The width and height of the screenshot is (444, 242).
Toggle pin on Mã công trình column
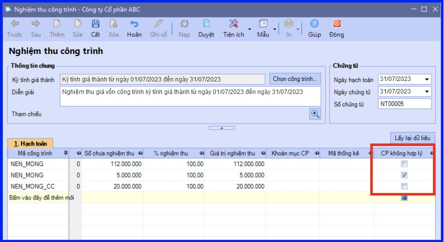(x=66, y=153)
